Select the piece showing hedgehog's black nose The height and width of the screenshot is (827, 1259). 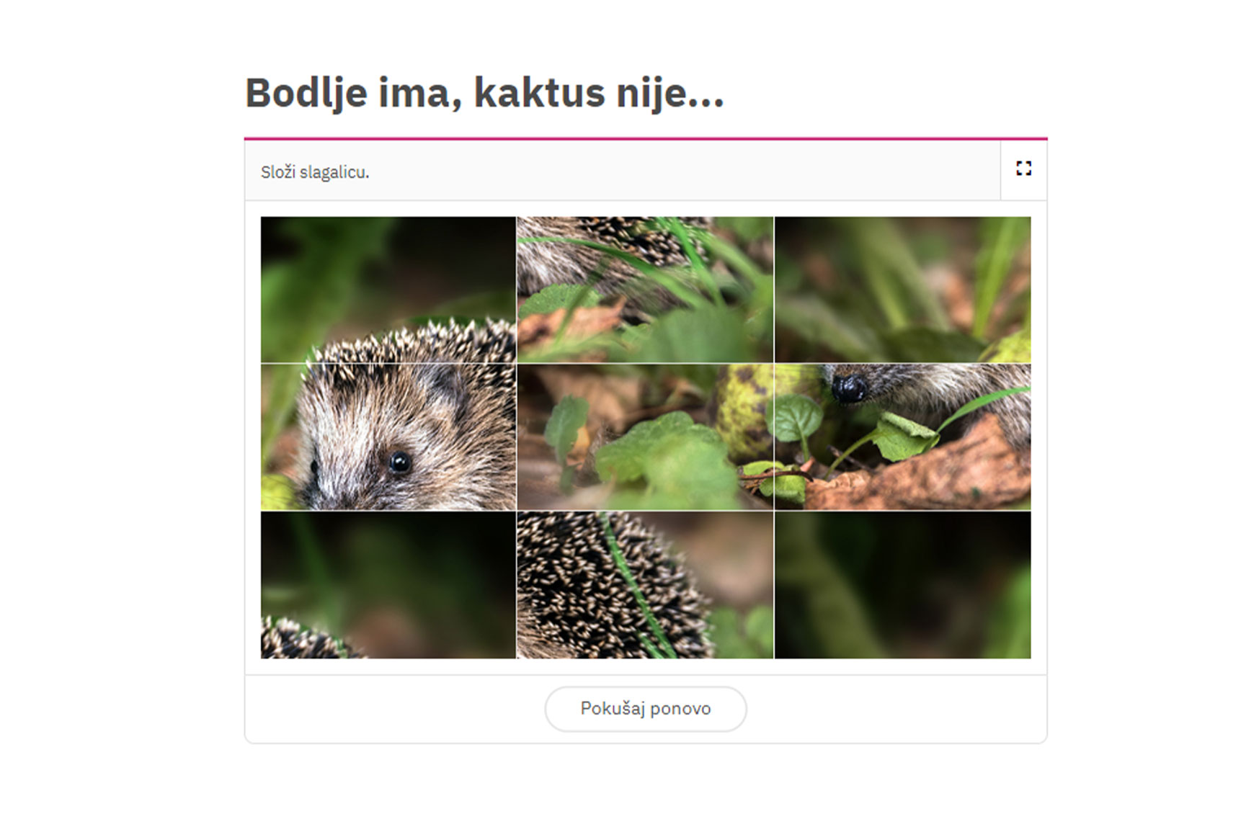tap(903, 437)
